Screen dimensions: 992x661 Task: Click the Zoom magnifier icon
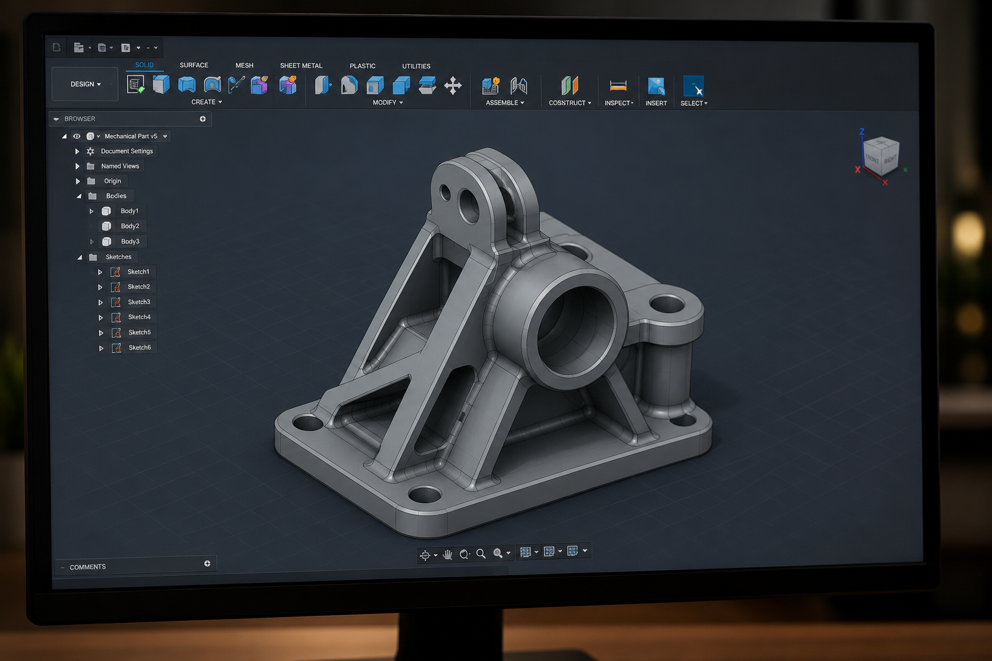(x=481, y=554)
